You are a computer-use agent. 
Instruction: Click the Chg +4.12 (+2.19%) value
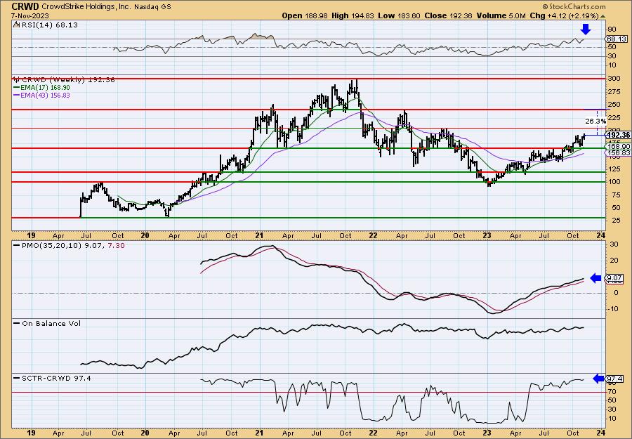pos(564,15)
